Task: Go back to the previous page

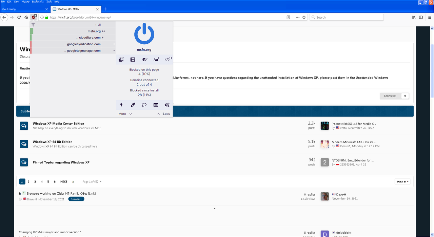Action: tap(4, 17)
